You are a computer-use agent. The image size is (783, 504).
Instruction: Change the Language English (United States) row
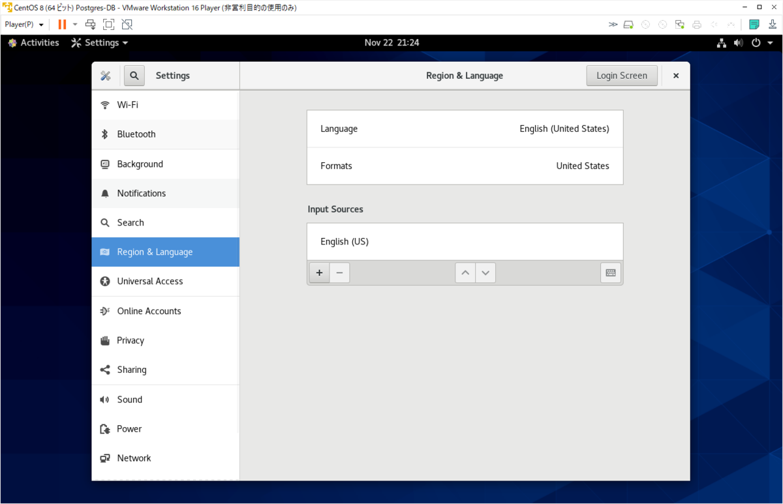coord(465,129)
